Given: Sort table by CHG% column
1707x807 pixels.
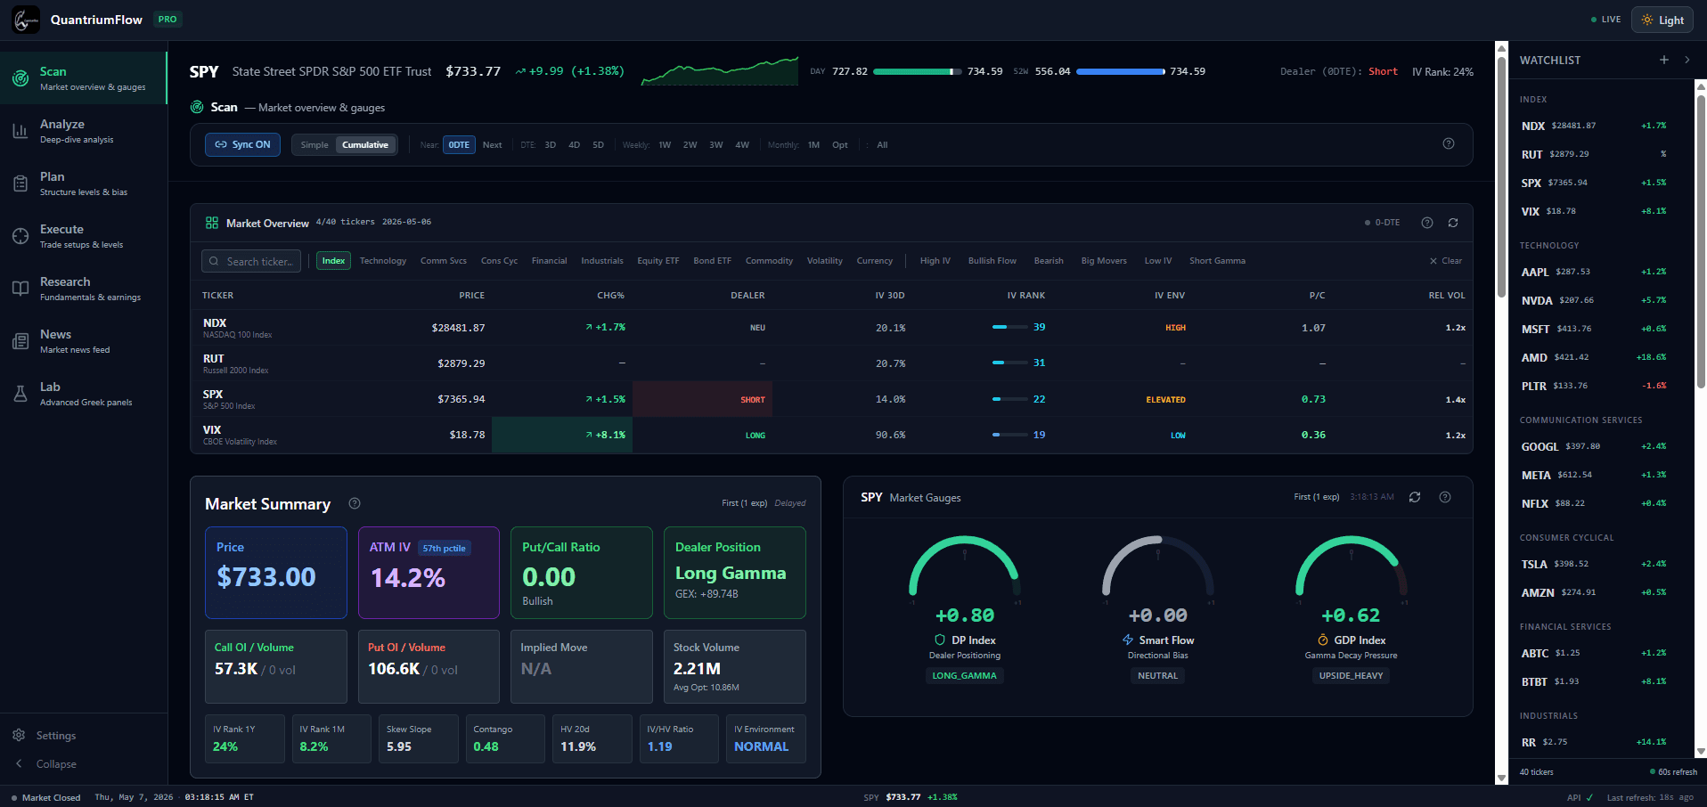Looking at the screenshot, I should click(610, 296).
